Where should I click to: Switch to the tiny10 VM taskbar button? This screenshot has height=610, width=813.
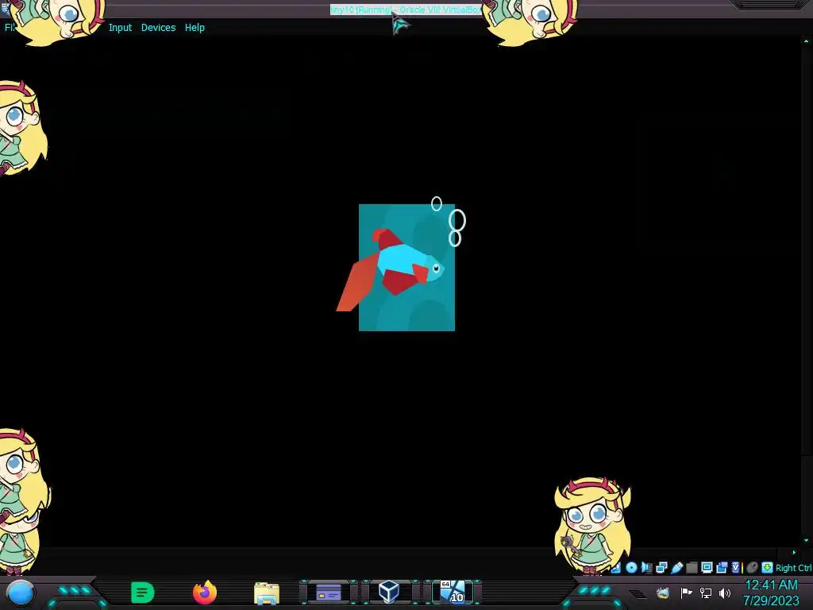tap(453, 592)
